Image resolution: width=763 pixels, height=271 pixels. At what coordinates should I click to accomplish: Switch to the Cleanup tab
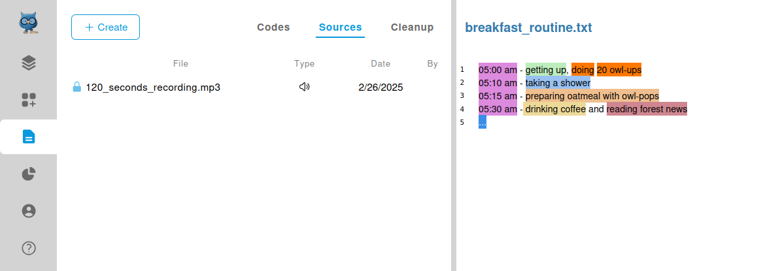(x=412, y=27)
